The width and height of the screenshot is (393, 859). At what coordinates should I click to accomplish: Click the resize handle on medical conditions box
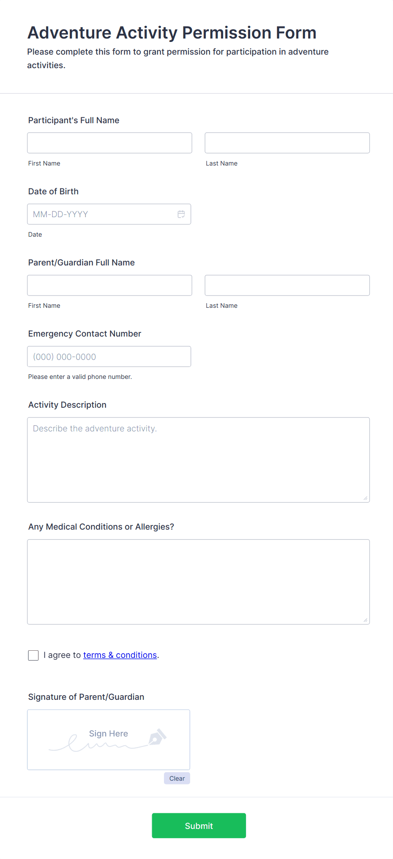tap(365, 620)
